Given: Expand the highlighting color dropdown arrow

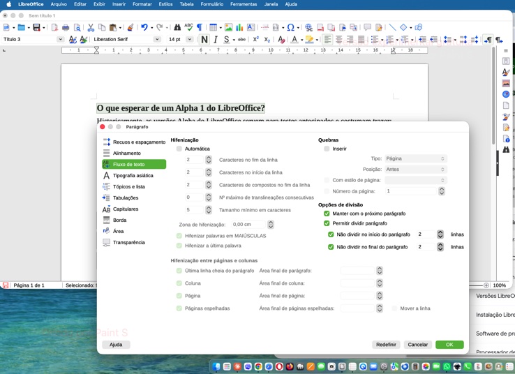Looking at the screenshot, I should [x=317, y=40].
